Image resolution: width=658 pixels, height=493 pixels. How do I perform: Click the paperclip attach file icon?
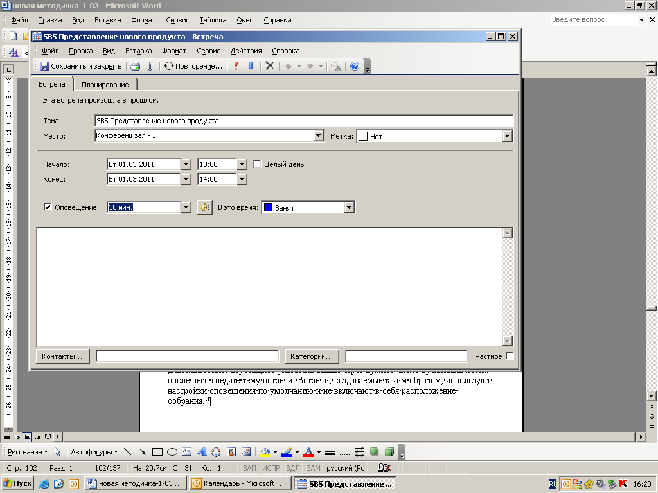pos(150,66)
